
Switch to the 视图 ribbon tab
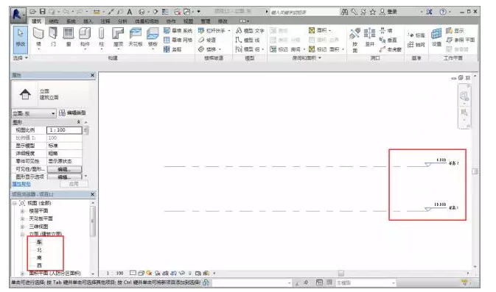click(x=188, y=21)
